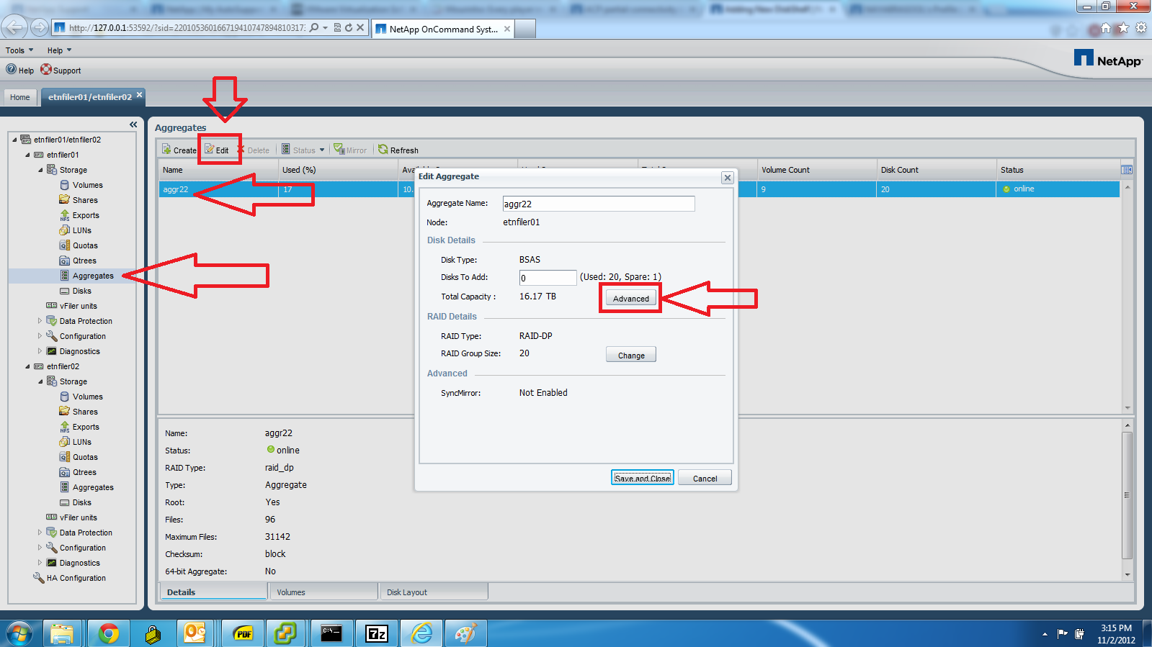Image resolution: width=1152 pixels, height=647 pixels.
Task: Open 7-Zip from the taskbar
Action: coord(377,633)
